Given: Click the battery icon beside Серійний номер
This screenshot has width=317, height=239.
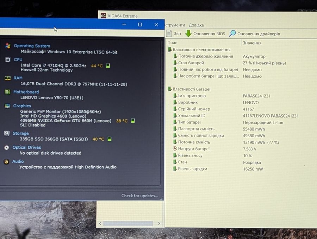Looking at the screenshot, I should pyautogui.click(x=175, y=109).
